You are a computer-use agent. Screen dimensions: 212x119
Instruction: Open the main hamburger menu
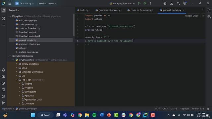[10, 3]
